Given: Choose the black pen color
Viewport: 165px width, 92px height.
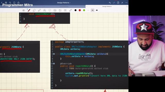Looking at the screenshot, I should pos(76,10).
